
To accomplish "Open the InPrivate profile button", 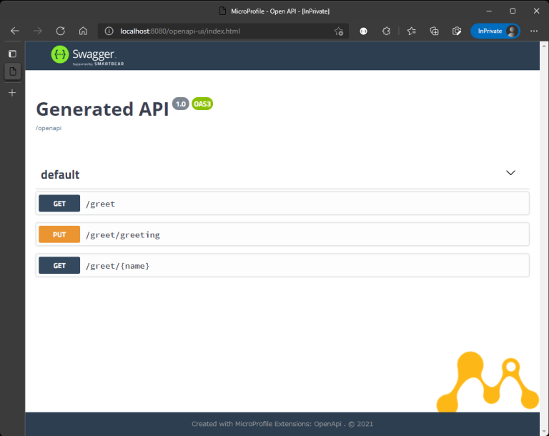I will [495, 31].
